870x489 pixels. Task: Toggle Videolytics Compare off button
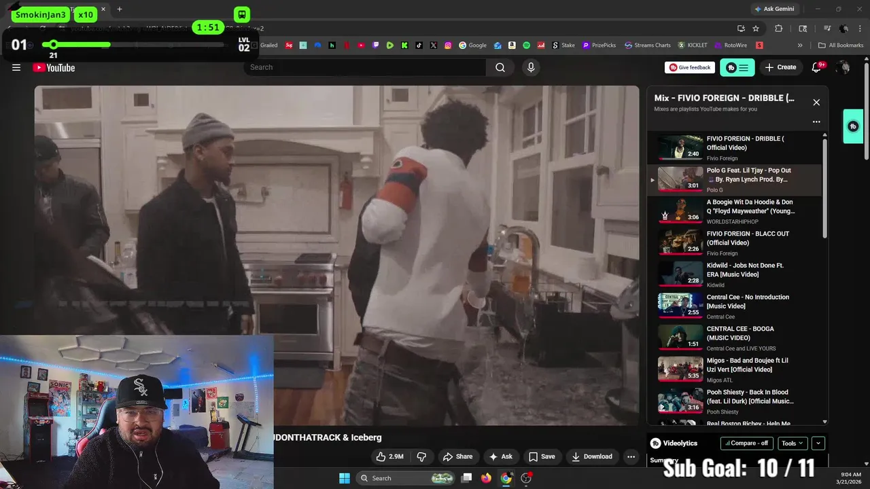pyautogui.click(x=747, y=443)
